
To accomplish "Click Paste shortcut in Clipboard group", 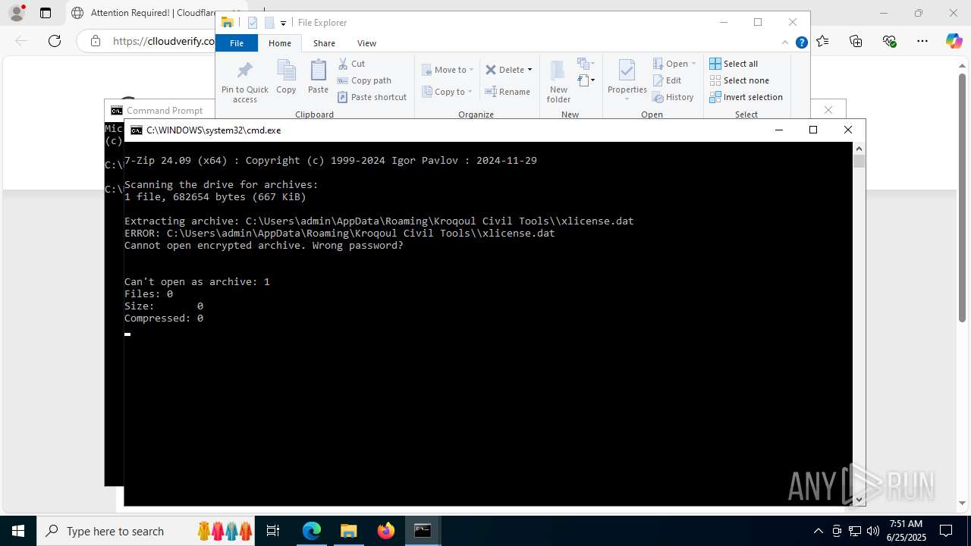I will (372, 97).
